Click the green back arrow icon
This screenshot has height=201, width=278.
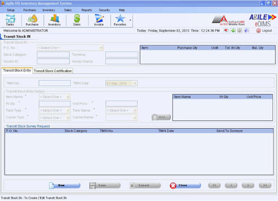point(234,31)
